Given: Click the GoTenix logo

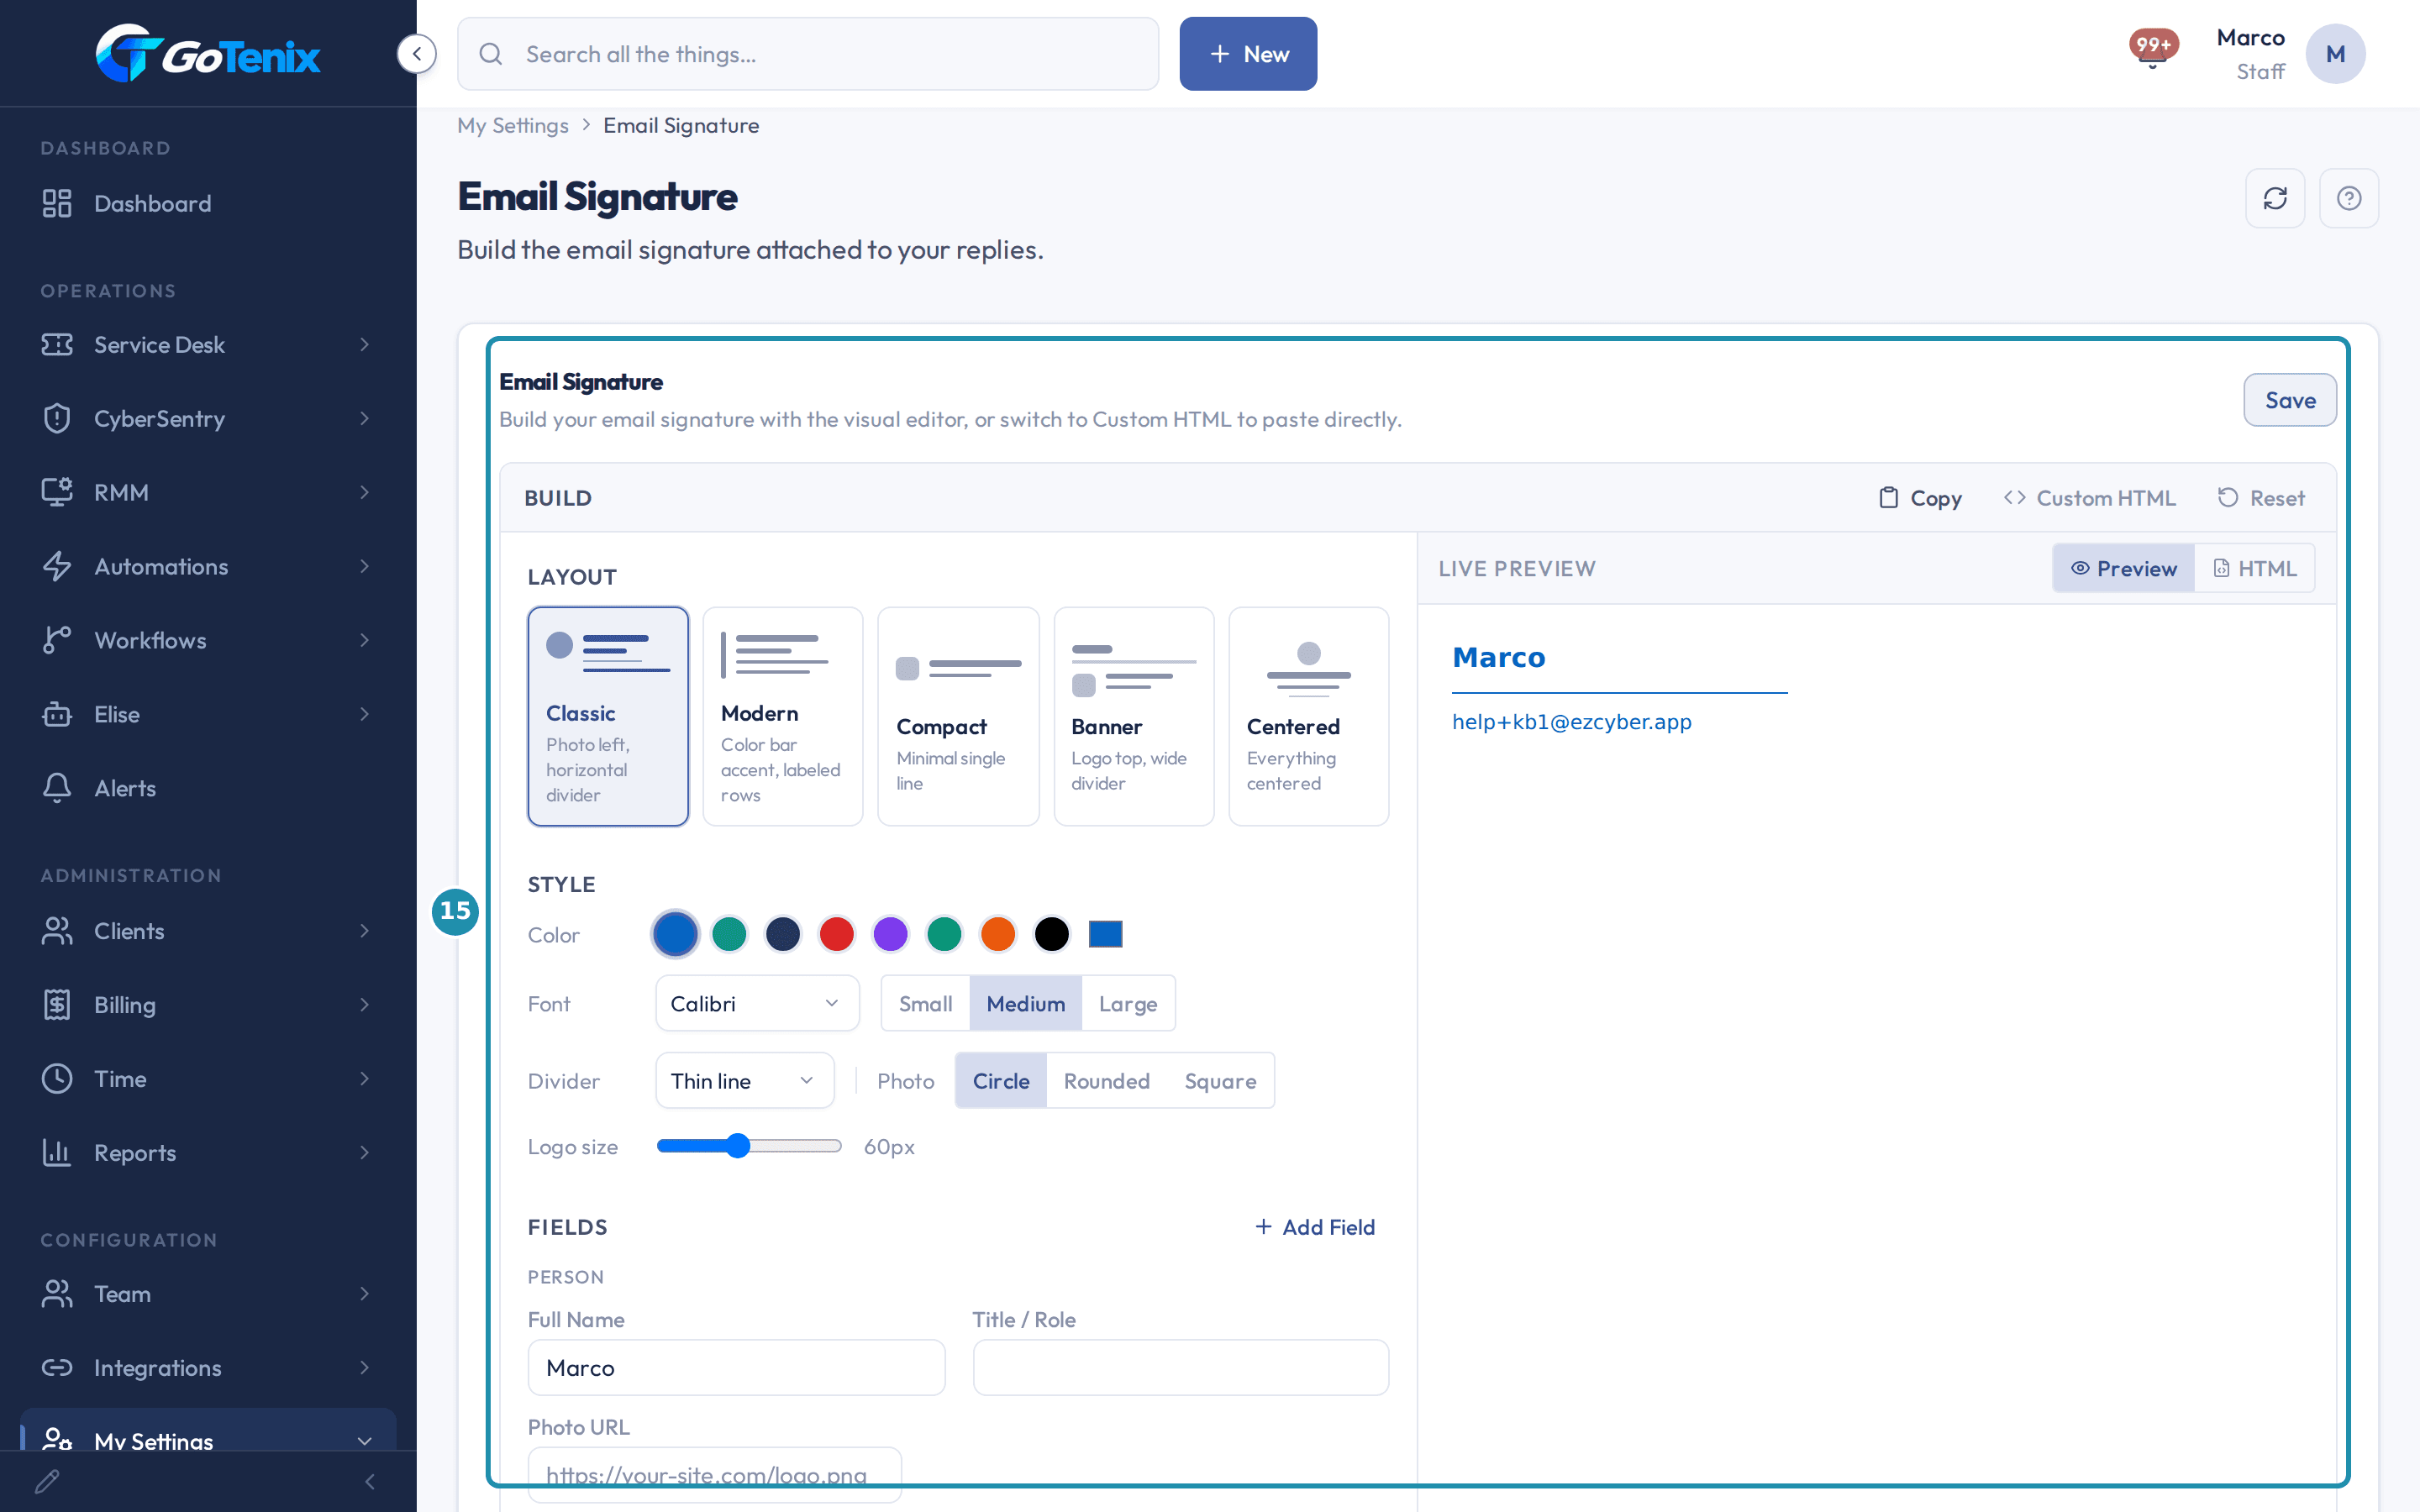Looking at the screenshot, I should 208,54.
